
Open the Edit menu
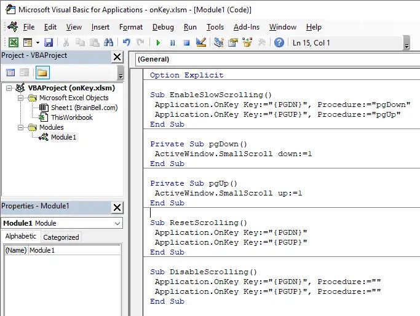(50, 27)
